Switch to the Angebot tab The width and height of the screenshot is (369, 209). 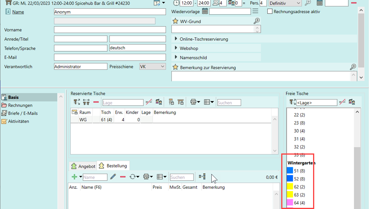tap(83, 166)
